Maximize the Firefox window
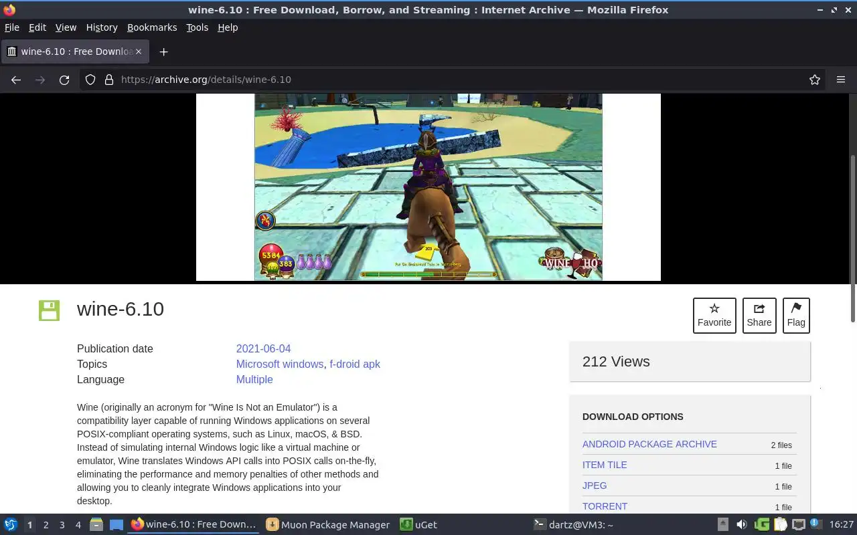The image size is (857, 535). coord(834,10)
